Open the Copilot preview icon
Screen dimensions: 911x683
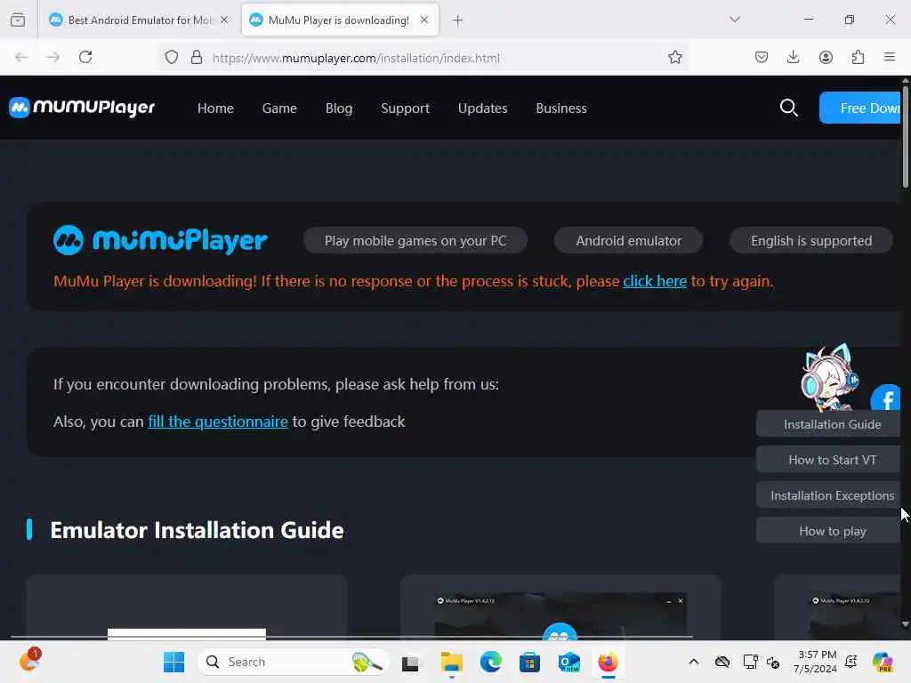[883, 662]
